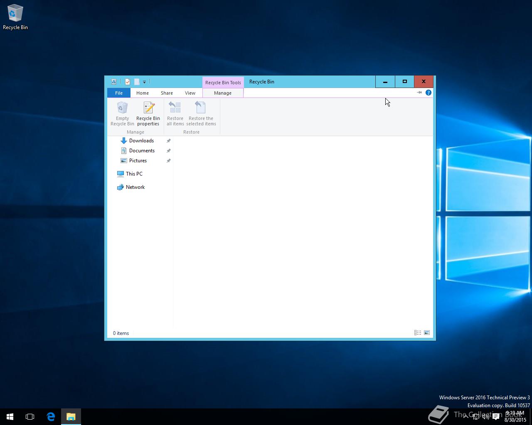
Task: Switch to the Home ribbon tab
Action: [x=143, y=93]
